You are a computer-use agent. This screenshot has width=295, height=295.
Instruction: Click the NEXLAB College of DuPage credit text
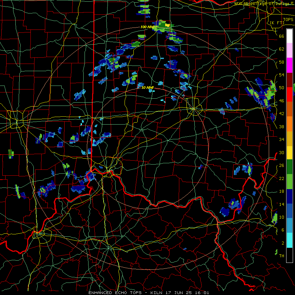pyautogui.click(x=264, y=4)
